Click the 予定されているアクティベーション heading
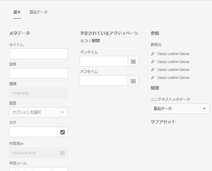This screenshot has height=171, width=212. click(109, 37)
